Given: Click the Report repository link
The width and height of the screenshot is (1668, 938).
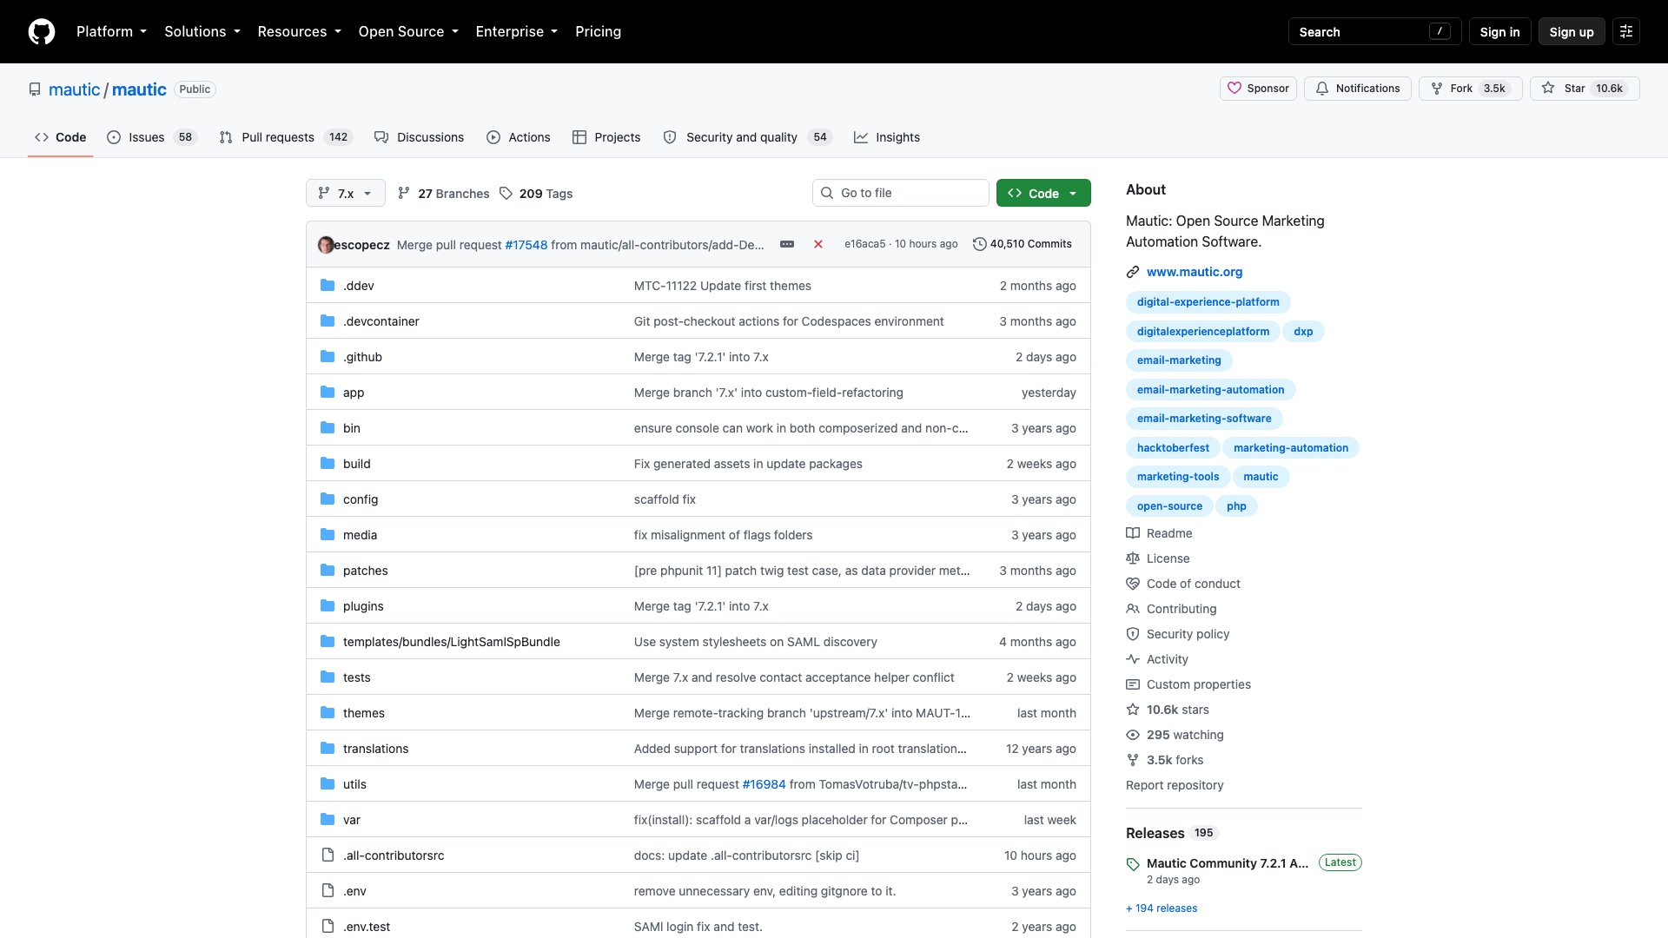Looking at the screenshot, I should pos(1175,785).
